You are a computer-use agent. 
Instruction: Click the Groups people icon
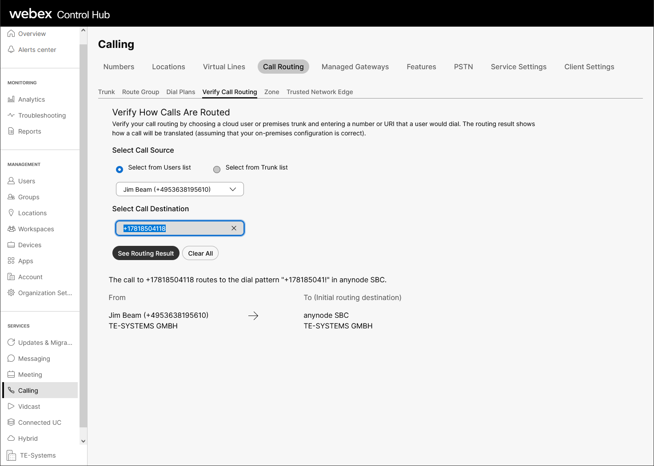(x=11, y=197)
